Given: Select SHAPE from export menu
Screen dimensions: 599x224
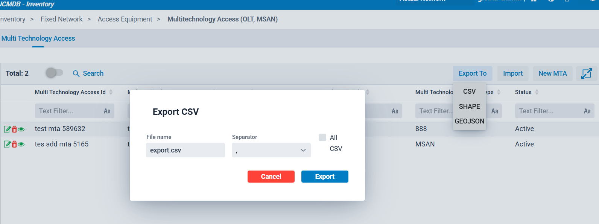Looking at the screenshot, I should click(x=469, y=107).
